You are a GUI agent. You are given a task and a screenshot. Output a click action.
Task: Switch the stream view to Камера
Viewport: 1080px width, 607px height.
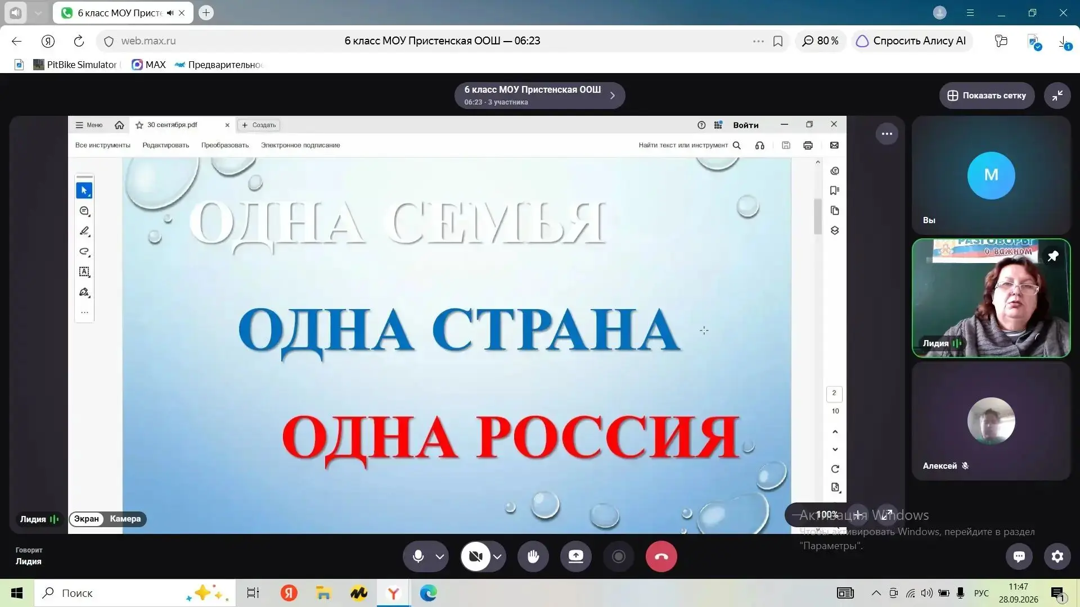(125, 519)
